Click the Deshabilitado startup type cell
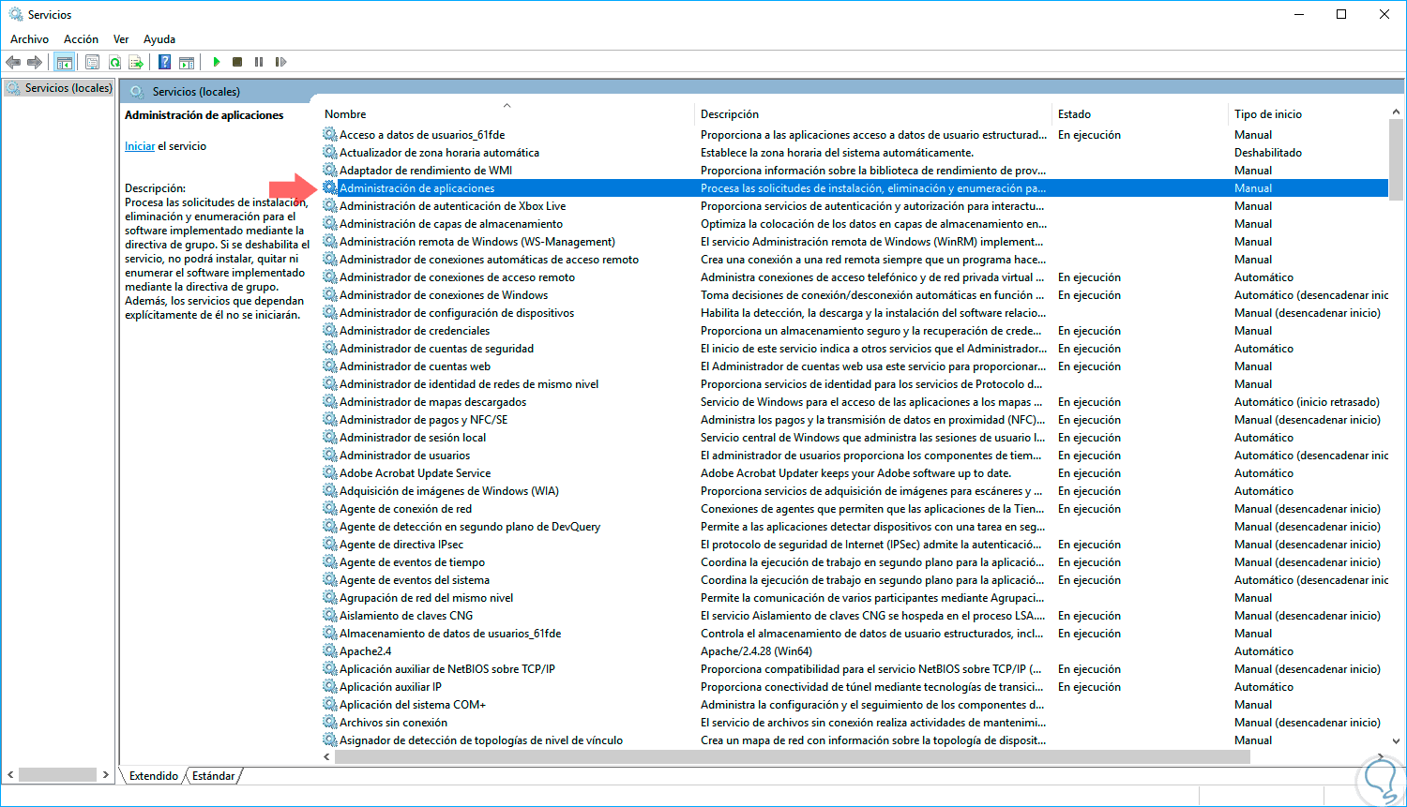The height and width of the screenshot is (807, 1407). 1268,153
